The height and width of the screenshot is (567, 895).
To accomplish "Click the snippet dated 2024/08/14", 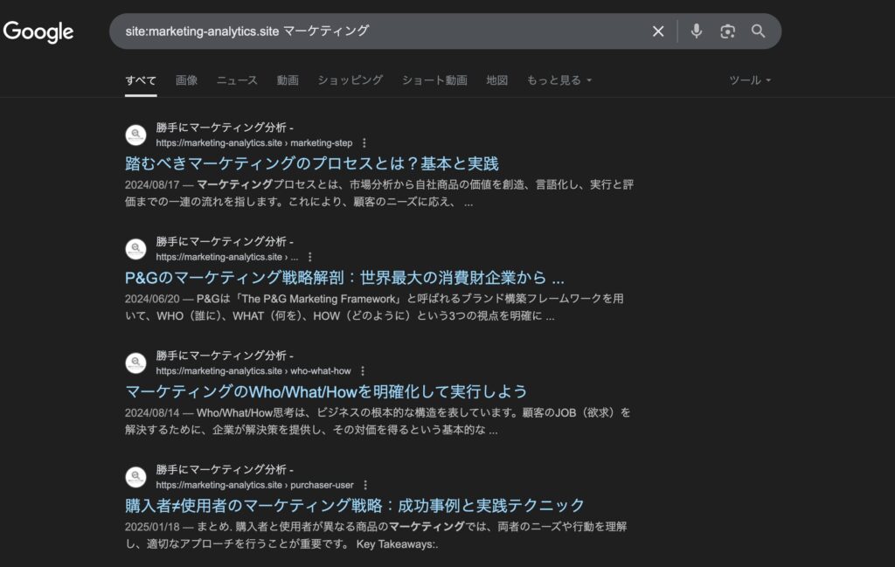I will pos(378,421).
